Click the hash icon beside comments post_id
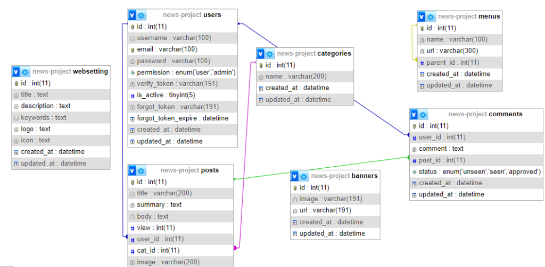545x267 pixels. [x=414, y=160]
